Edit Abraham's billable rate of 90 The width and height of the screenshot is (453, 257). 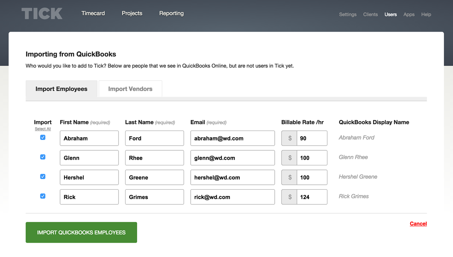pyautogui.click(x=312, y=138)
